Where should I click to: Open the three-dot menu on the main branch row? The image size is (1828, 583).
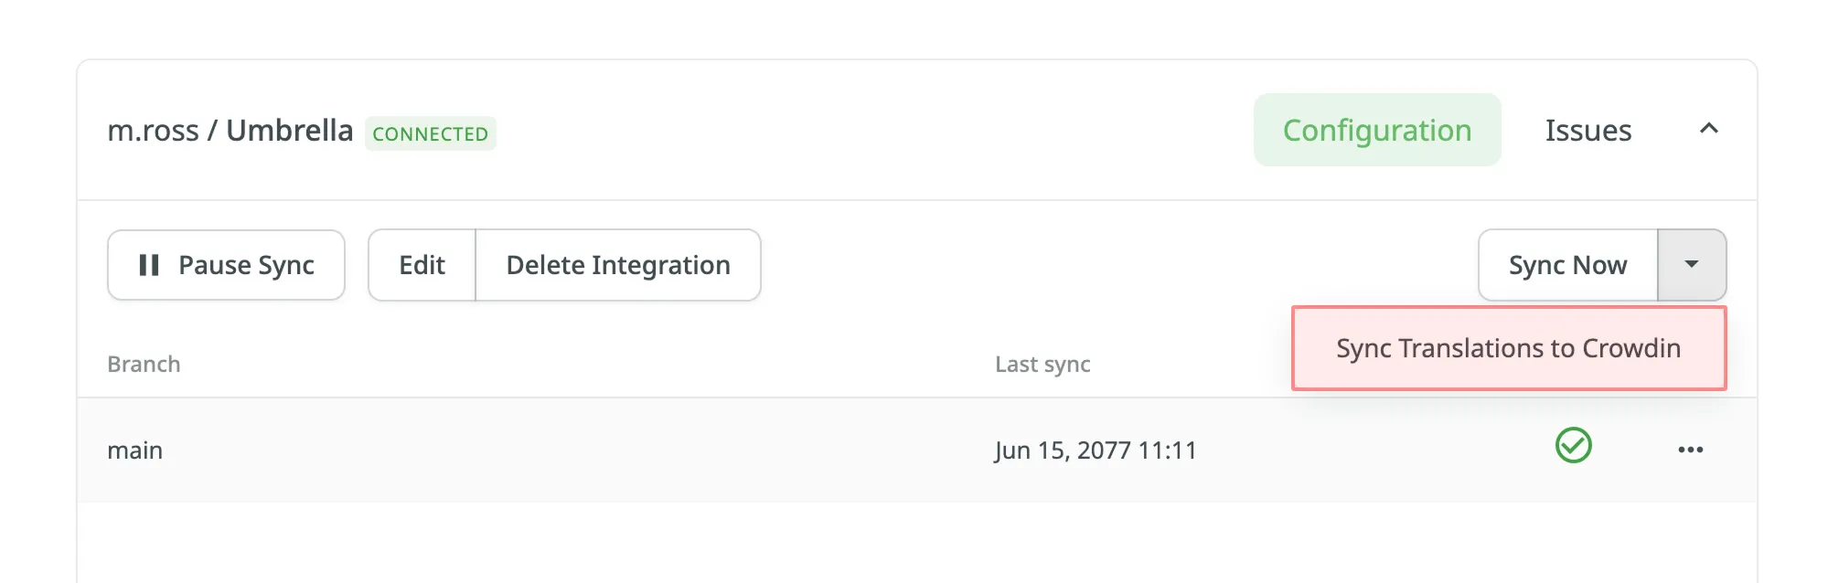(x=1692, y=449)
